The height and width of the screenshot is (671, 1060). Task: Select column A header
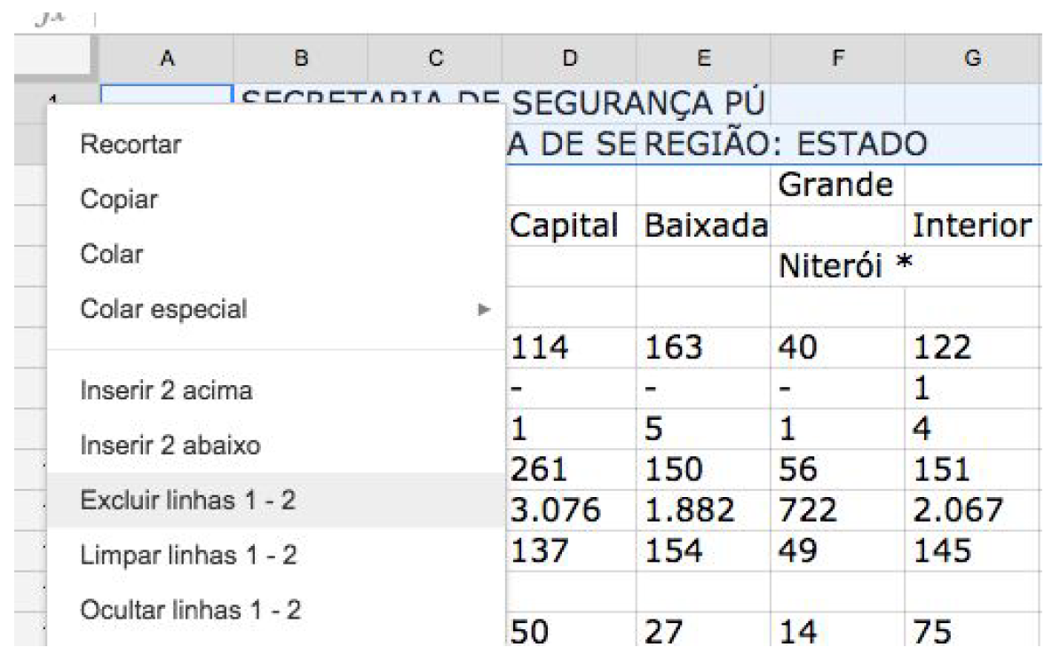[166, 59]
